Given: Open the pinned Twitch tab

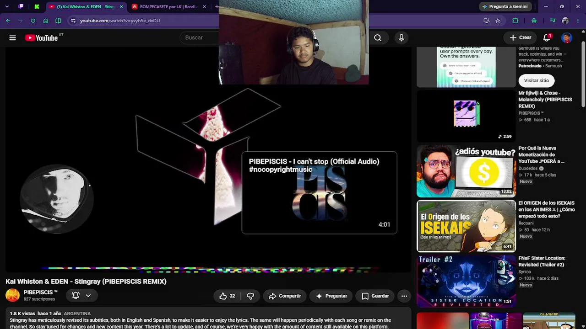Looking at the screenshot, I should pos(21,6).
